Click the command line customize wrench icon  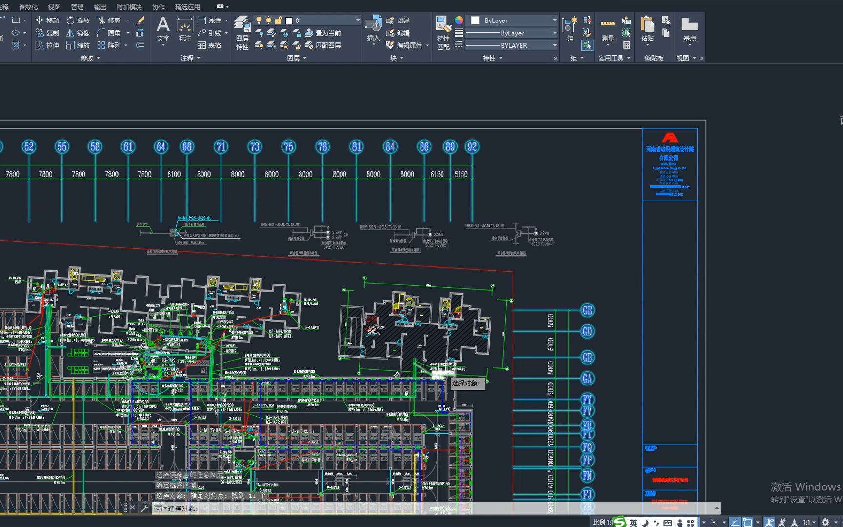click(144, 508)
